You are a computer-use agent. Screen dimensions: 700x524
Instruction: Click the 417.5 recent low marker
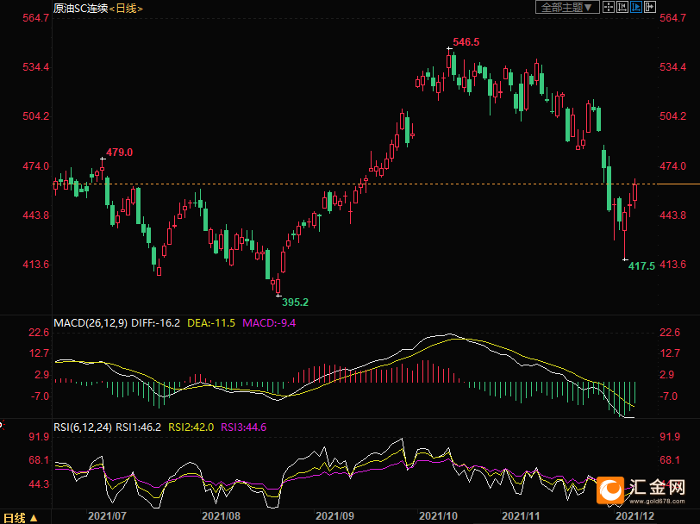coord(641,266)
